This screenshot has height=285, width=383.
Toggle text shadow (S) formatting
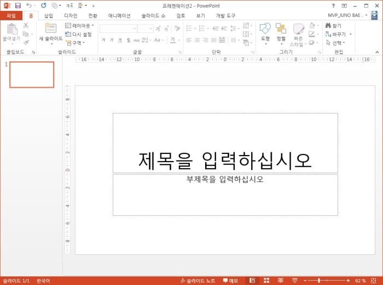(128, 40)
